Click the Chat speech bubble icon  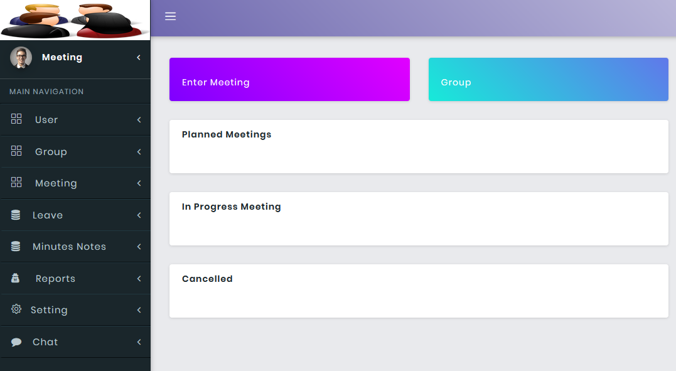pos(16,342)
